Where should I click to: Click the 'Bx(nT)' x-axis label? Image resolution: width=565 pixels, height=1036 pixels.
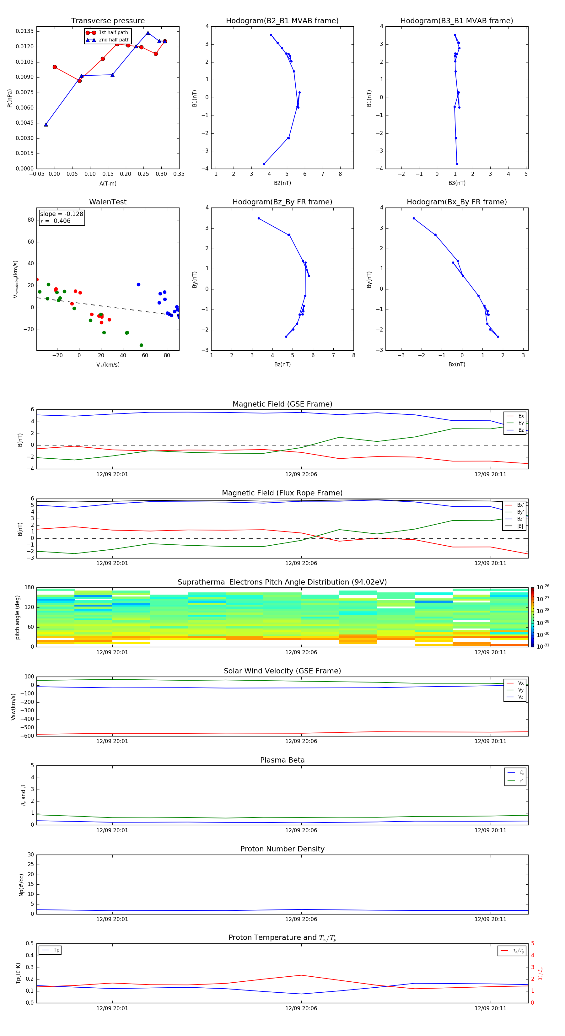click(457, 364)
